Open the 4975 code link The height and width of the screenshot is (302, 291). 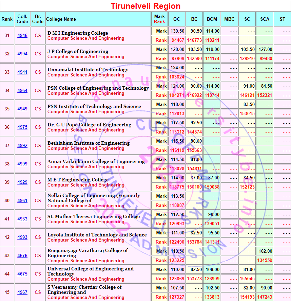22,127
